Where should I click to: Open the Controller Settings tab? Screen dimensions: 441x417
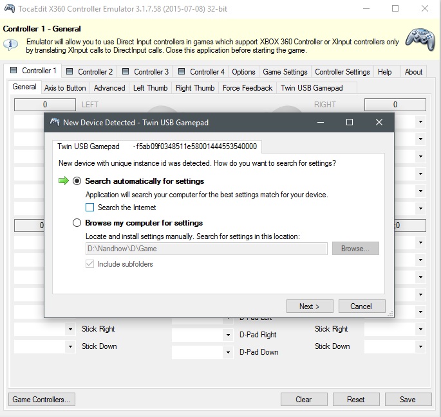[342, 72]
